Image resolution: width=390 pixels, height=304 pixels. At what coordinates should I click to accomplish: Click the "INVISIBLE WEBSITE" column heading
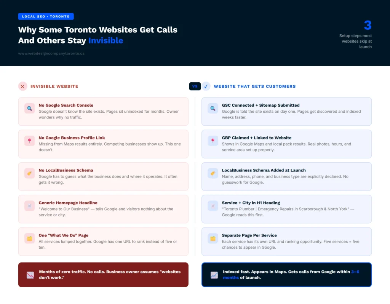[x=54, y=86]
